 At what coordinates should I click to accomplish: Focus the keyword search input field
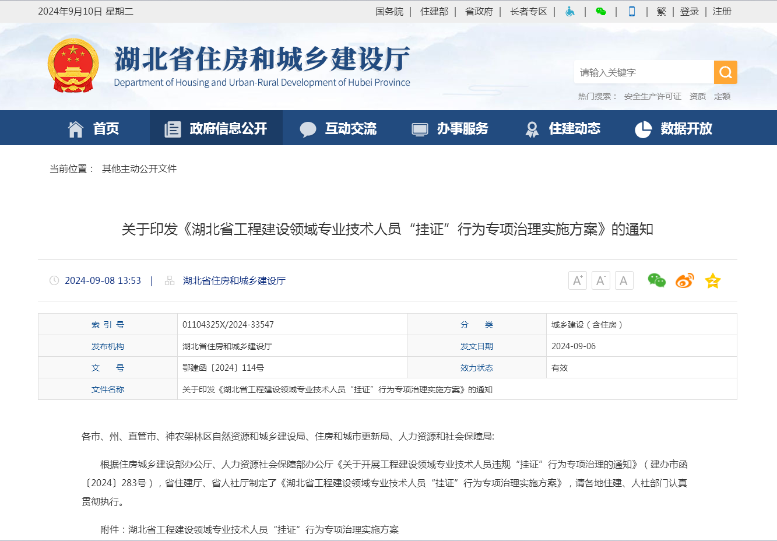pyautogui.click(x=644, y=72)
